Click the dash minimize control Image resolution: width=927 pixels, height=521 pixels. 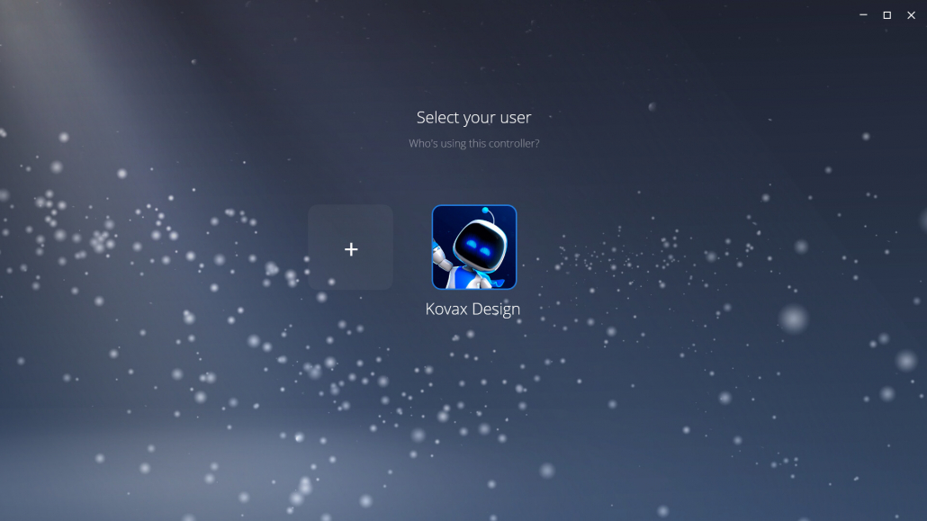pos(863,15)
